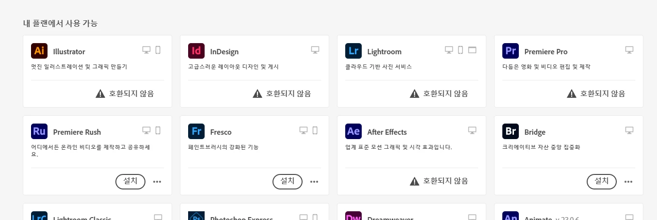Screen dimensions: 657x220
Task: Click the Dreamweaver Dw app icon
Action: click(353, 216)
